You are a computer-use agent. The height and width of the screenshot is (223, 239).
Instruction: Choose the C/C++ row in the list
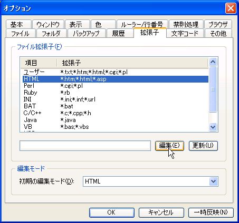(116, 113)
